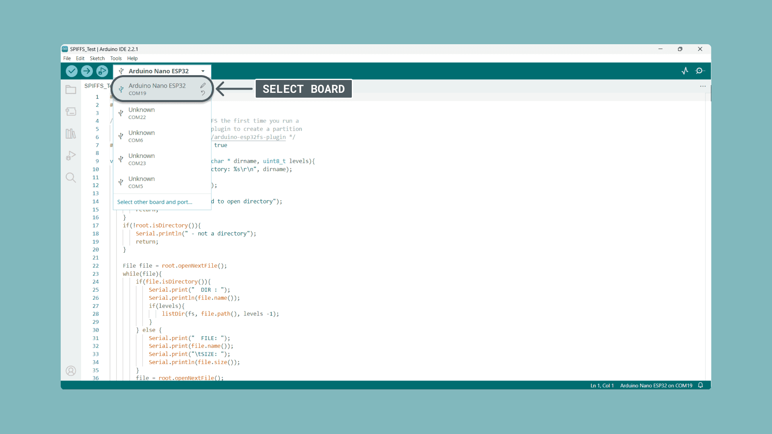
Task: Click the user account profile icon
Action: click(x=71, y=371)
